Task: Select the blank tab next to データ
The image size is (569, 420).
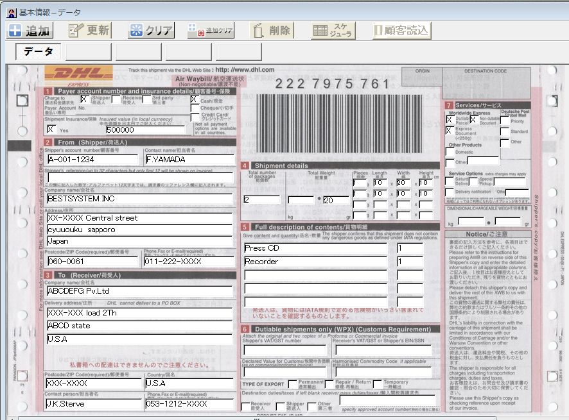Action: click(x=89, y=52)
